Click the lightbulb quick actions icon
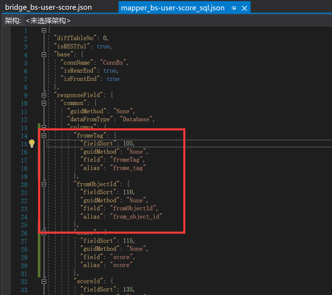This screenshot has height=295, width=332. [x=32, y=143]
